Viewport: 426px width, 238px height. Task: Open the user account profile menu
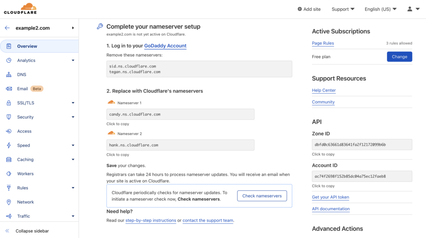tap(414, 9)
